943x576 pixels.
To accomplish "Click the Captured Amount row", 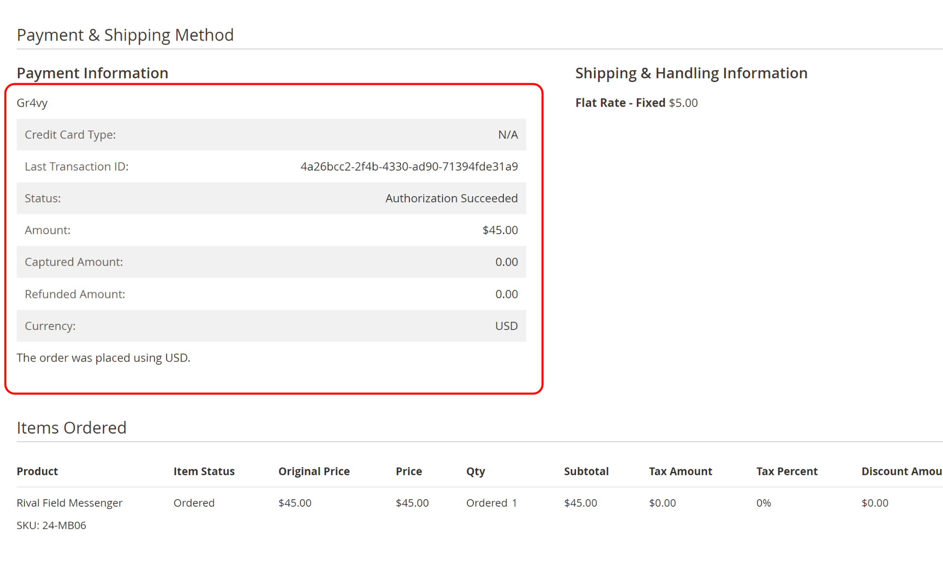I will (271, 262).
